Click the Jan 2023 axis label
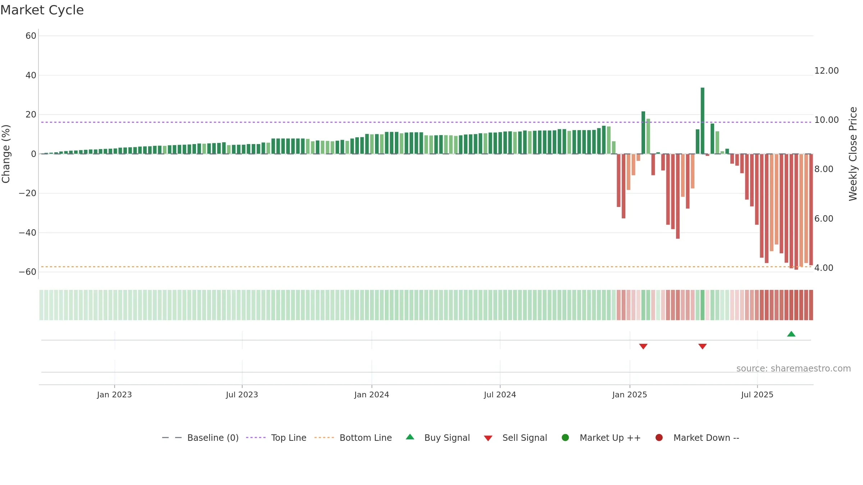Screen dimensions: 863x485 pos(114,395)
